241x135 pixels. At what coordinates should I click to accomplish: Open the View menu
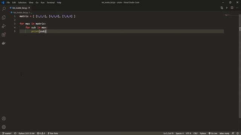point(31,3)
